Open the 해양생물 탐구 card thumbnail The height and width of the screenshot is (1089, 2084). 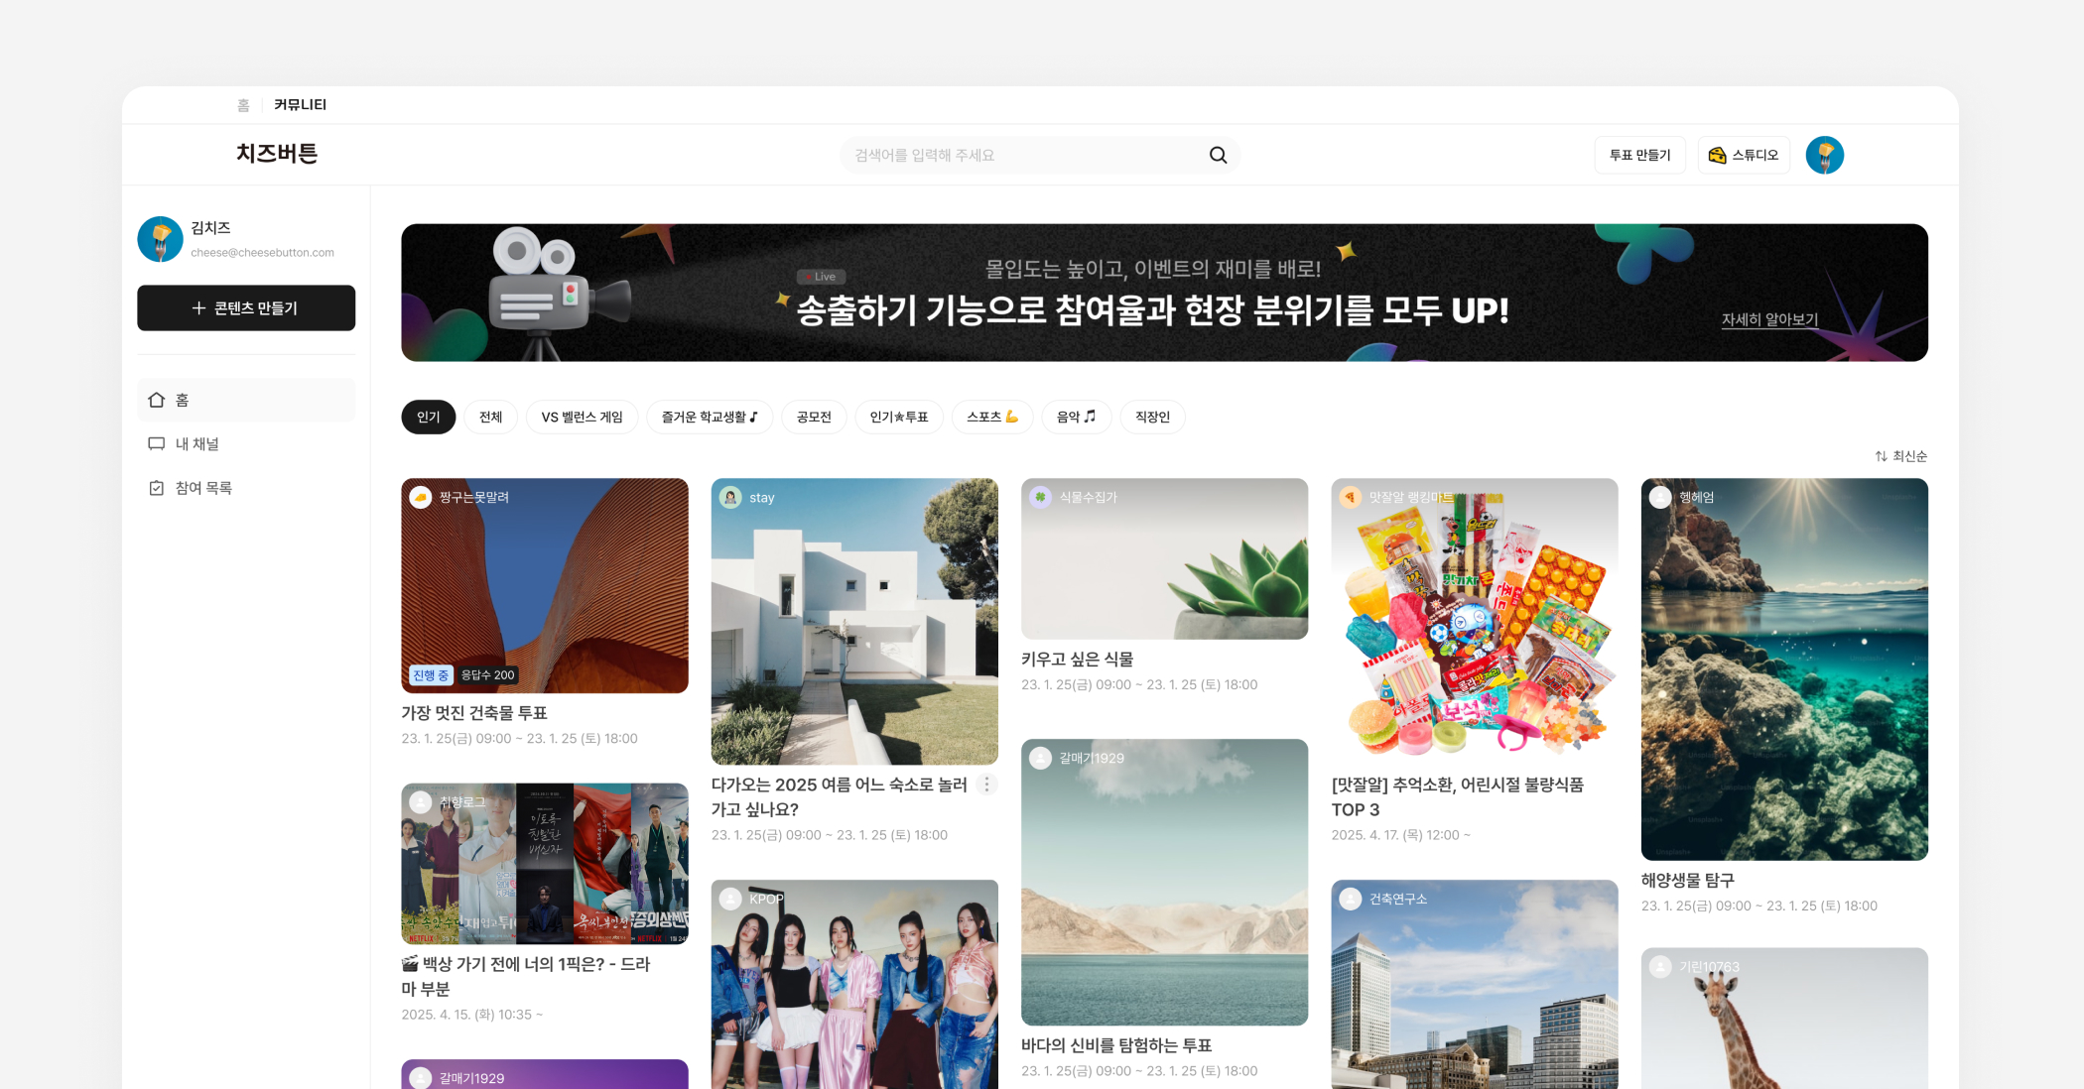click(x=1783, y=669)
